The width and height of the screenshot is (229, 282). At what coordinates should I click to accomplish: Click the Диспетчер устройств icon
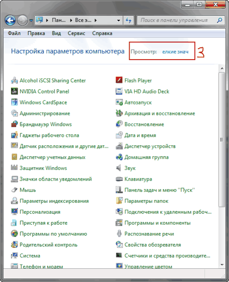[119, 146]
